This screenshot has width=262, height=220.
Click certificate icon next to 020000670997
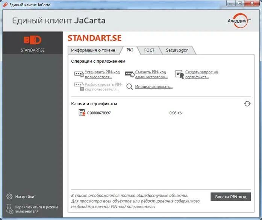click(x=82, y=113)
